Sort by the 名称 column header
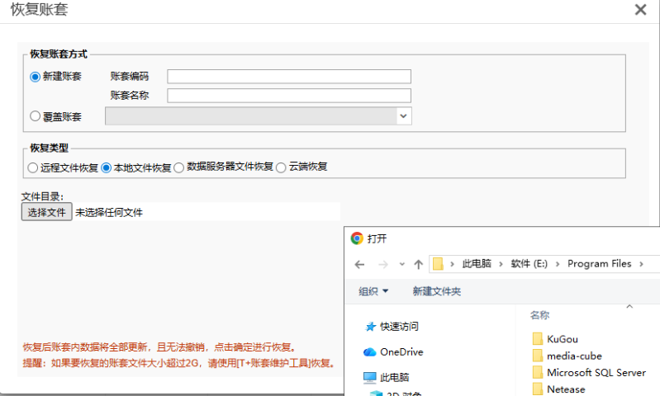The width and height of the screenshot is (660, 396). 539,315
